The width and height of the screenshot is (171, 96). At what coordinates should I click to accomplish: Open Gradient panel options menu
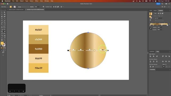point(170,11)
